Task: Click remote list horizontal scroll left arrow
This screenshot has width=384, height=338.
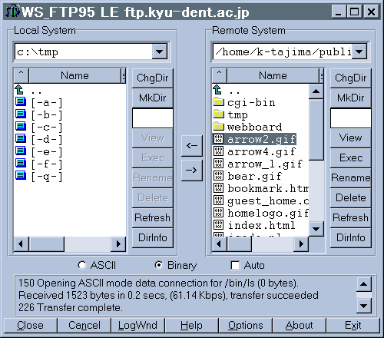Action: [219, 244]
